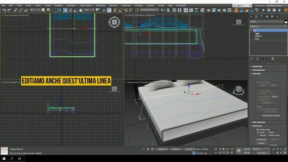Select the Bezier vertex type radio

[x=267, y=132]
